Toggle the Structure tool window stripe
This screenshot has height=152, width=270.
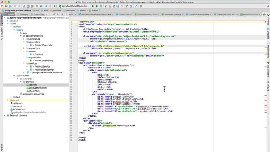click(2, 34)
